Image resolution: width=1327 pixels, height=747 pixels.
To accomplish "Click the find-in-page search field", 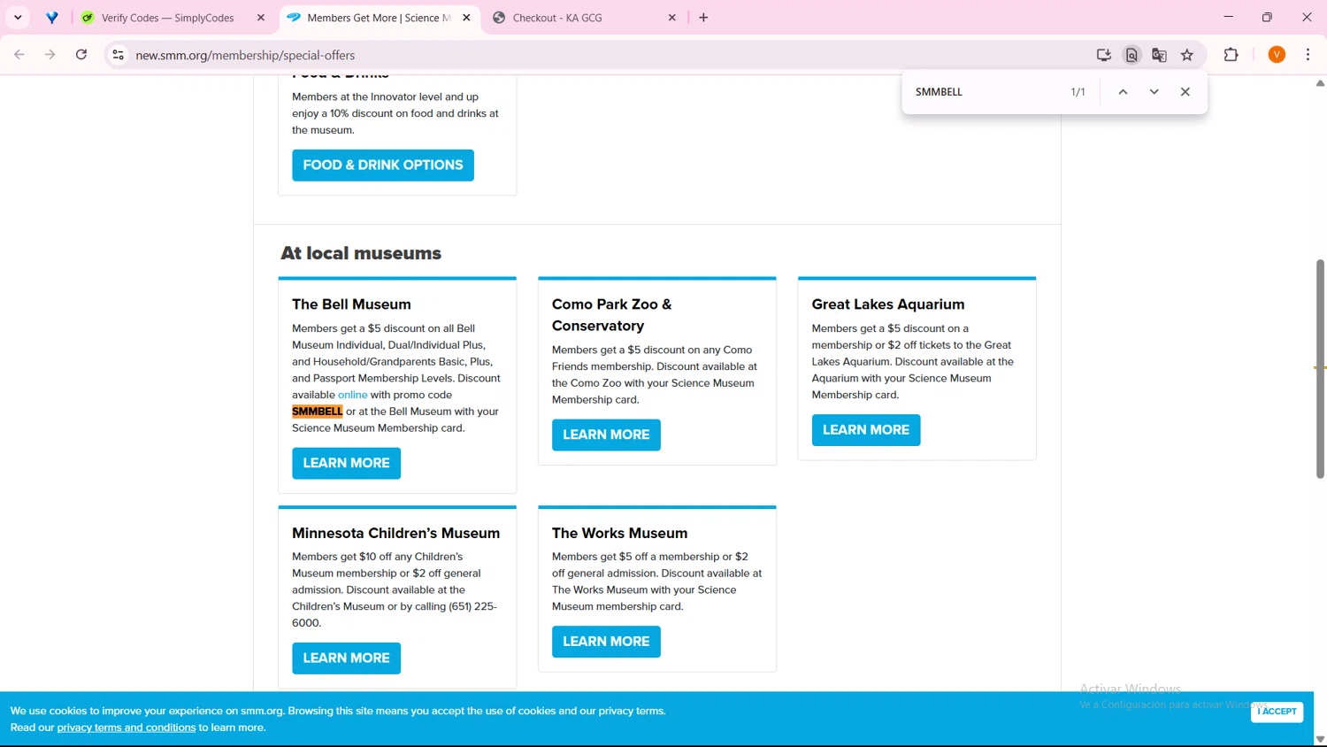I will 986,92.
